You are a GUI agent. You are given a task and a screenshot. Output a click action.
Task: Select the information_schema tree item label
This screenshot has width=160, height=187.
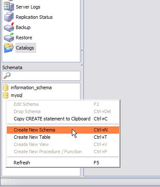point(31,88)
